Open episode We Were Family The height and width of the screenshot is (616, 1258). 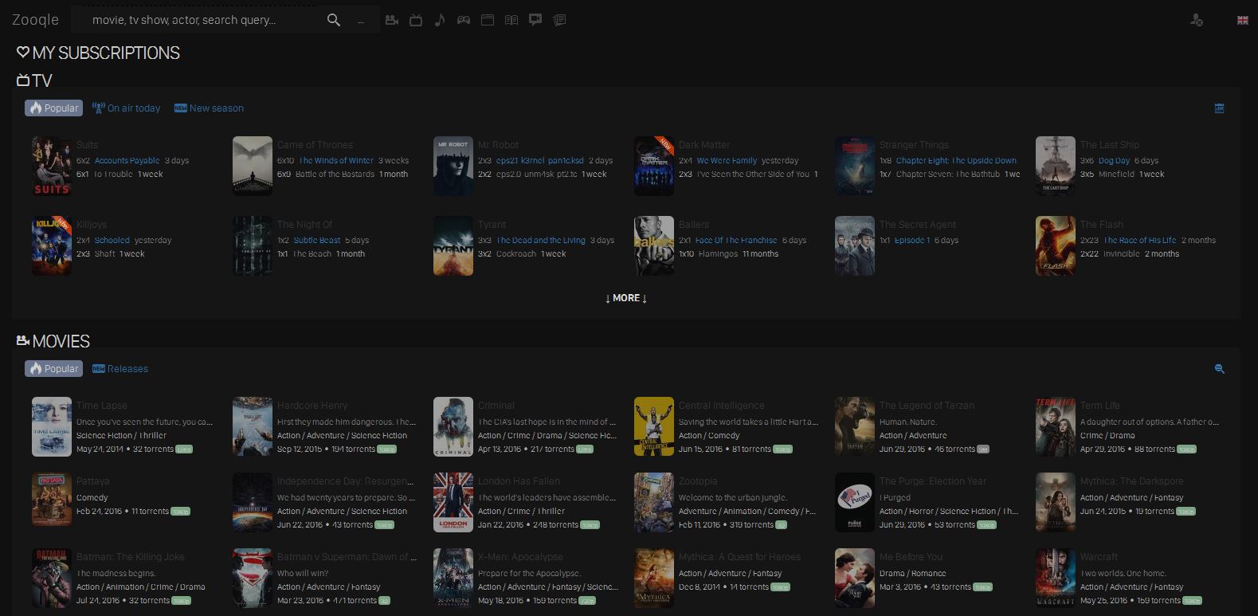(x=727, y=160)
